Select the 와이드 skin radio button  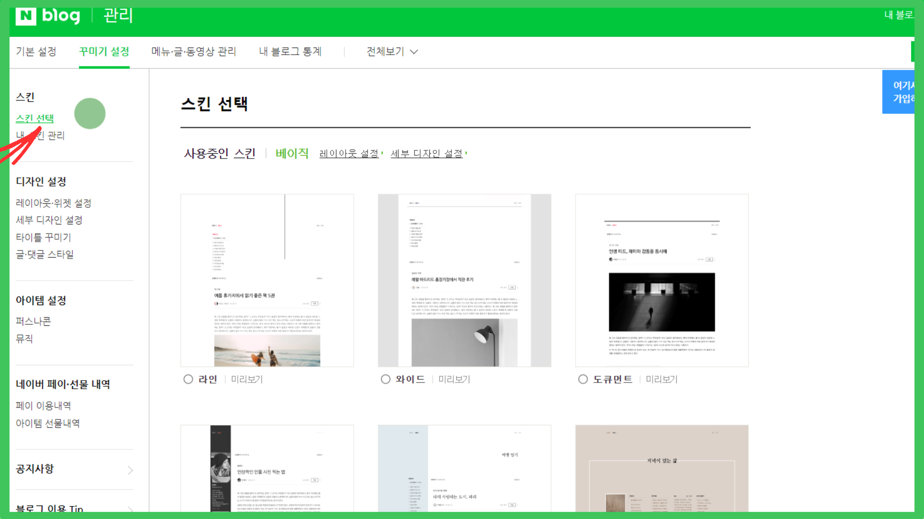click(x=385, y=379)
